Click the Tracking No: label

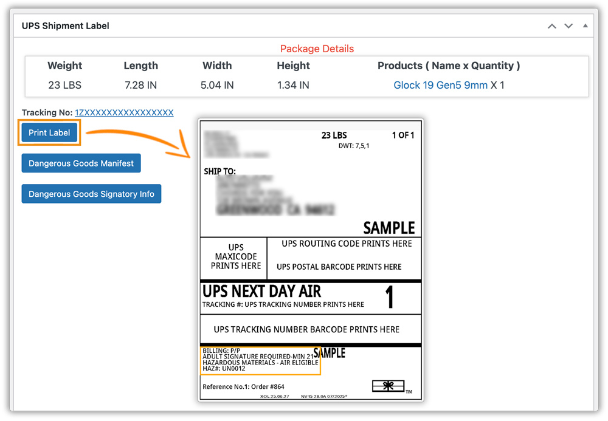coord(47,112)
